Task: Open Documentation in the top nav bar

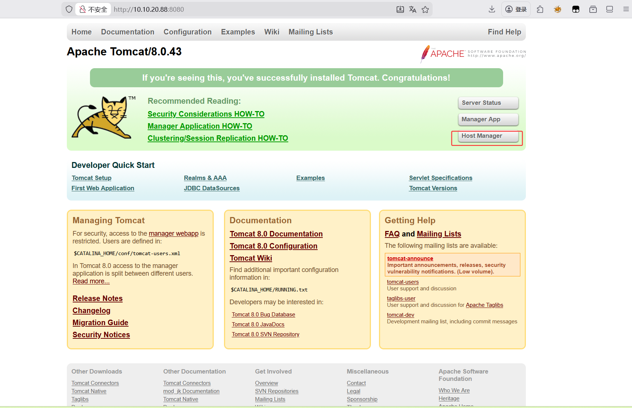Action: click(x=127, y=32)
